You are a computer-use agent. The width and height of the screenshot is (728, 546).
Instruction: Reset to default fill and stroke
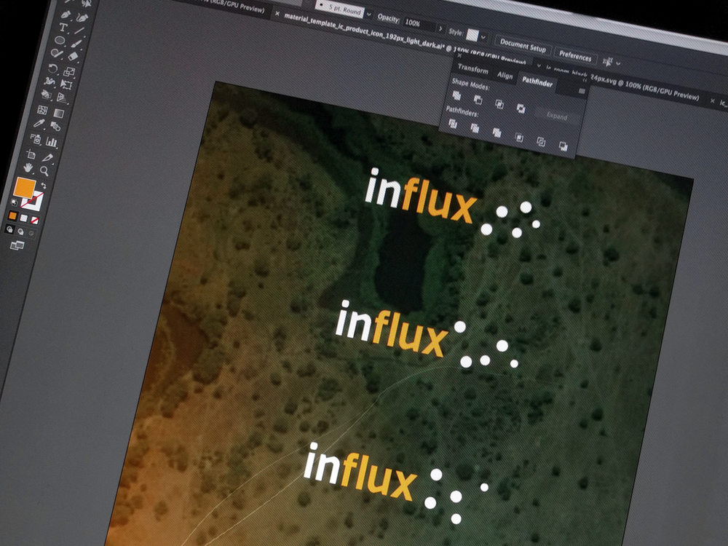pyautogui.click(x=14, y=202)
